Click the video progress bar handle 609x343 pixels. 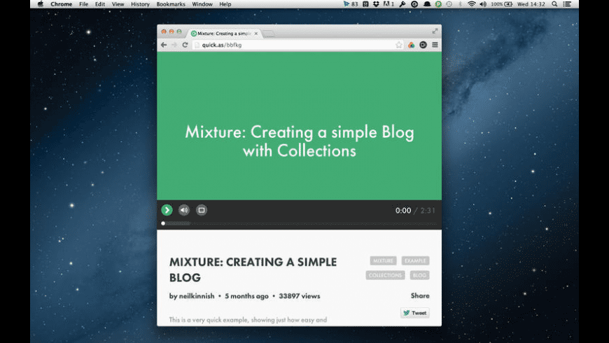(163, 223)
